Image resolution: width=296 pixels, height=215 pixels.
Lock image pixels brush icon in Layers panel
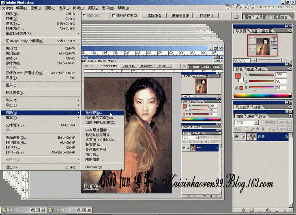click(x=252, y=129)
